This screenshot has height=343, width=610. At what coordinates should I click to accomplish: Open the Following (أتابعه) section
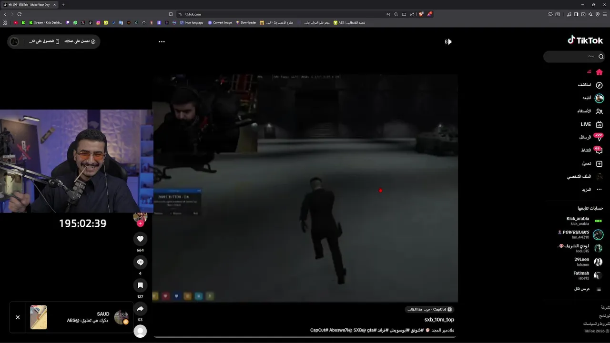pos(592,98)
